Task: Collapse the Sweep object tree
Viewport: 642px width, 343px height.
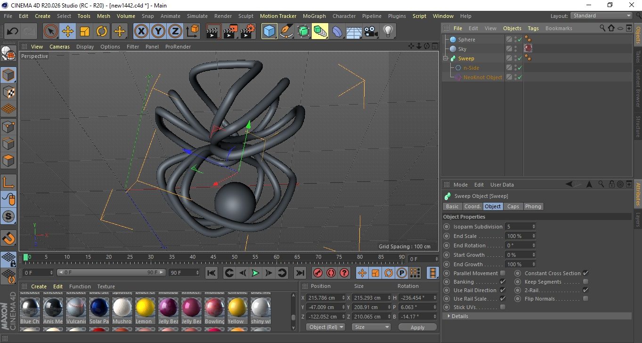Action: [446, 58]
